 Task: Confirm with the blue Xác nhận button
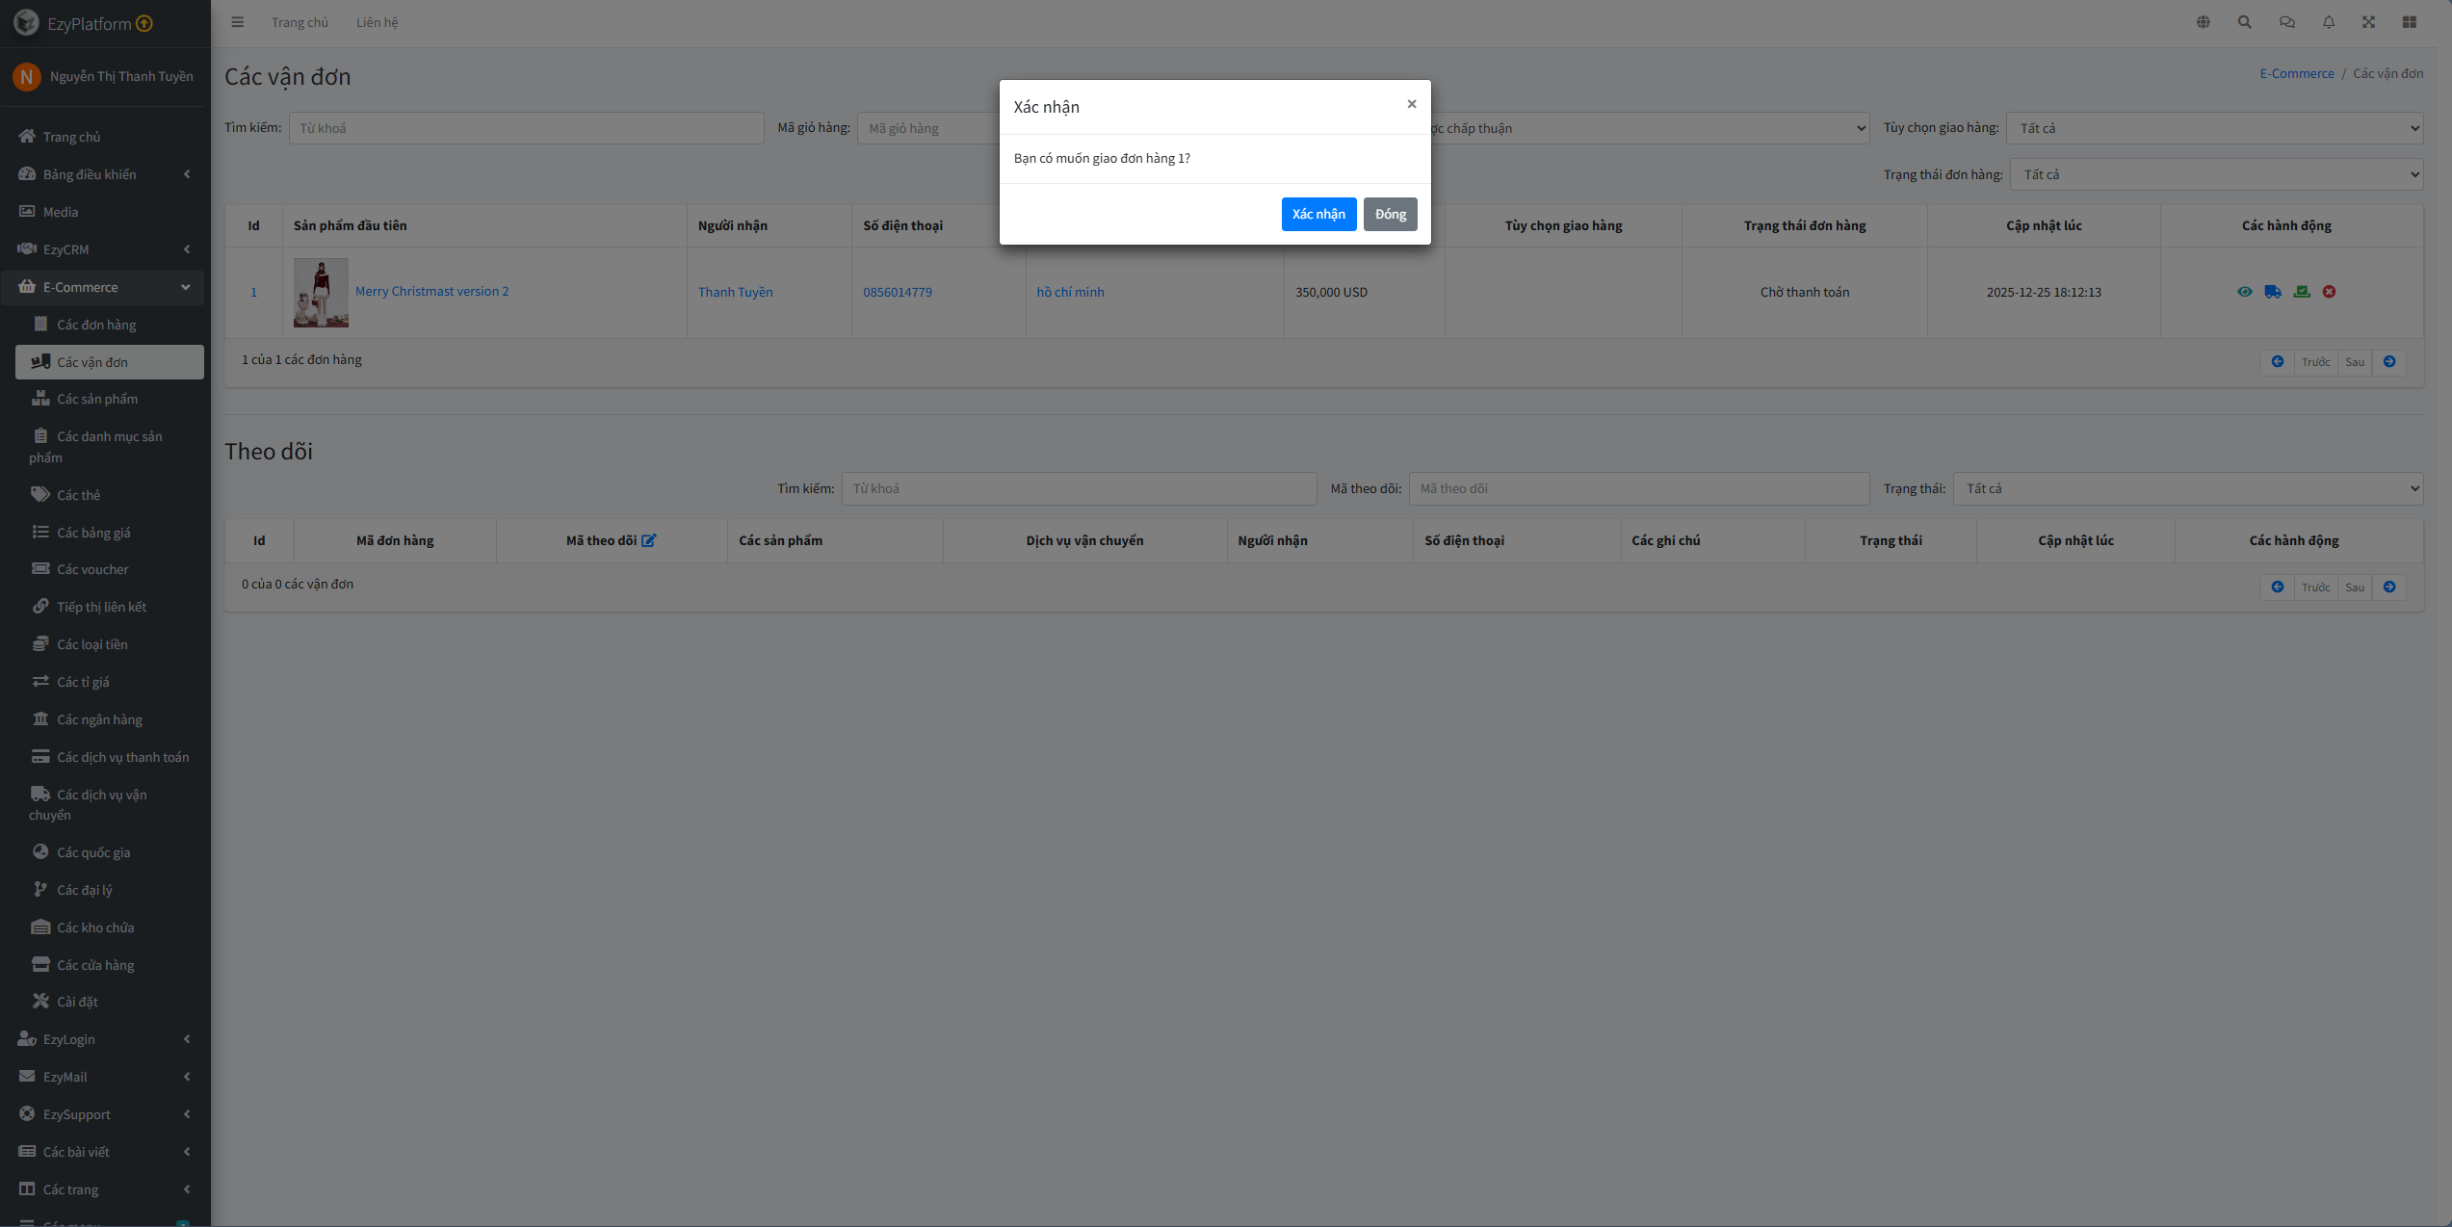point(1318,214)
